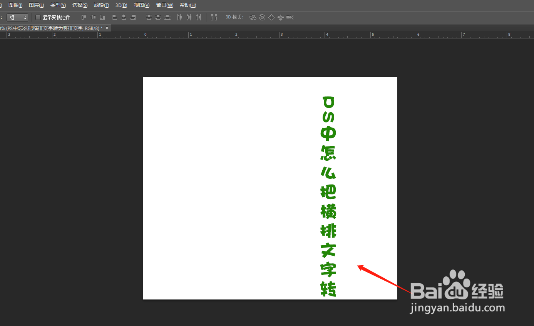Click the distribute top edges icon
The width and height of the screenshot is (534, 326).
tap(149, 17)
